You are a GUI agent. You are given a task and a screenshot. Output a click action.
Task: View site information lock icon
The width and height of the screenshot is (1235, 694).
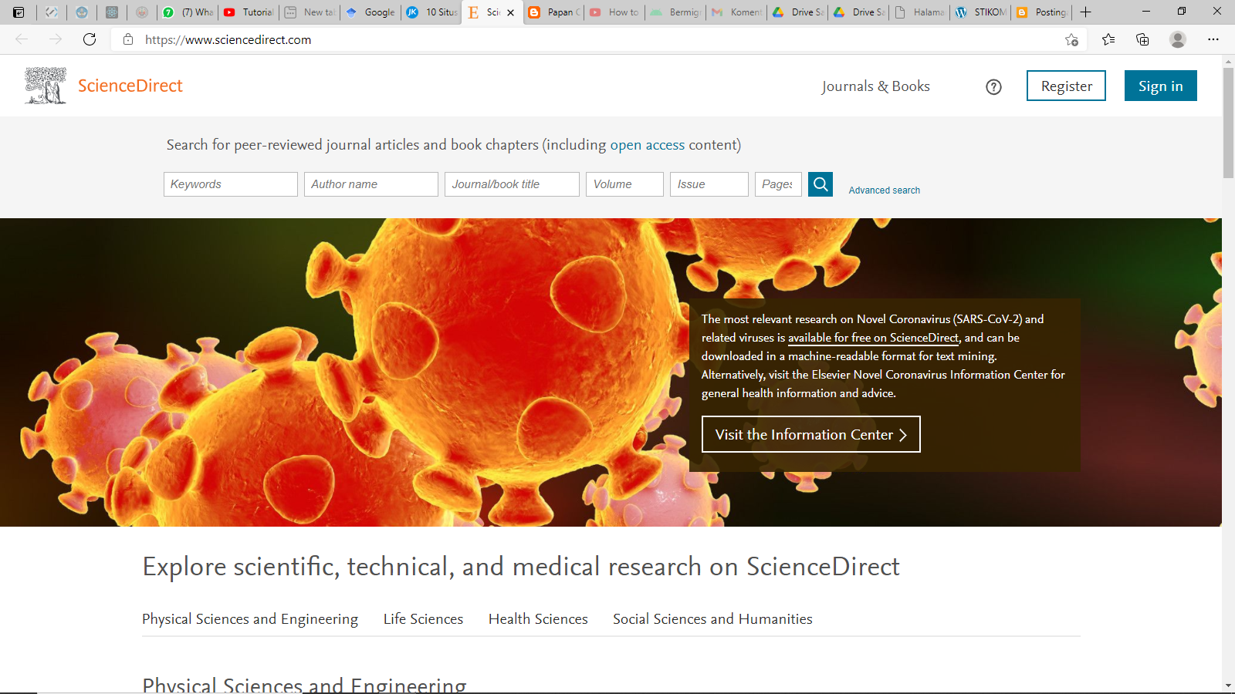tap(128, 39)
